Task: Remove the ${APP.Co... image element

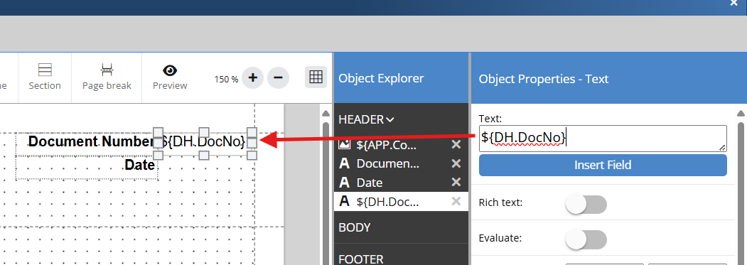Action: [x=456, y=145]
